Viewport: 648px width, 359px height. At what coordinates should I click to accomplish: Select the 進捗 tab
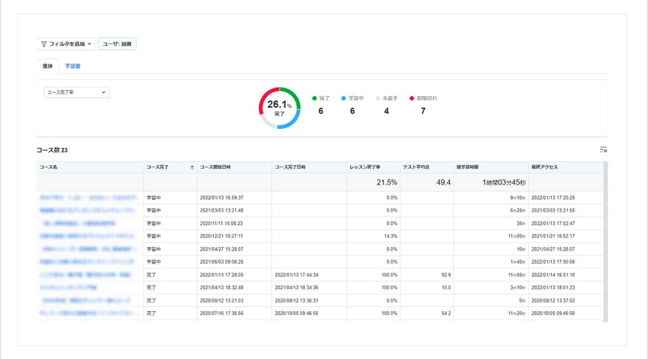click(x=47, y=66)
